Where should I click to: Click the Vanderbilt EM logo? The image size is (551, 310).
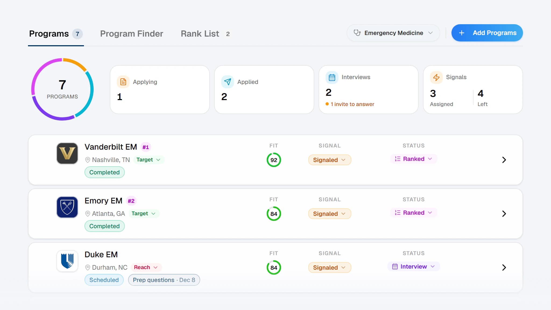[67, 153]
